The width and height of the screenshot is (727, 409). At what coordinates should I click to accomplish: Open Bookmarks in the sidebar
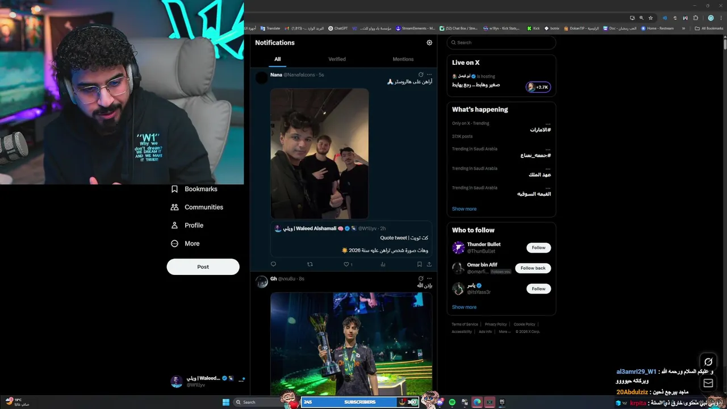(x=194, y=189)
